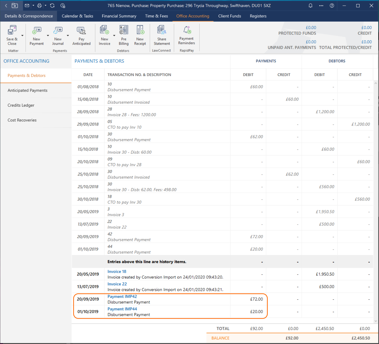Expand the New Payment dropdown arrow
The width and height of the screenshot is (379, 344).
(48, 36)
